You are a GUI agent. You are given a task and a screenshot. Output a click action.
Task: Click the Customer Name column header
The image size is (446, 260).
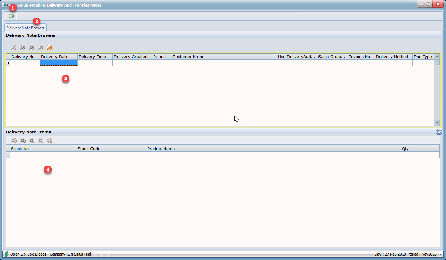(x=224, y=57)
